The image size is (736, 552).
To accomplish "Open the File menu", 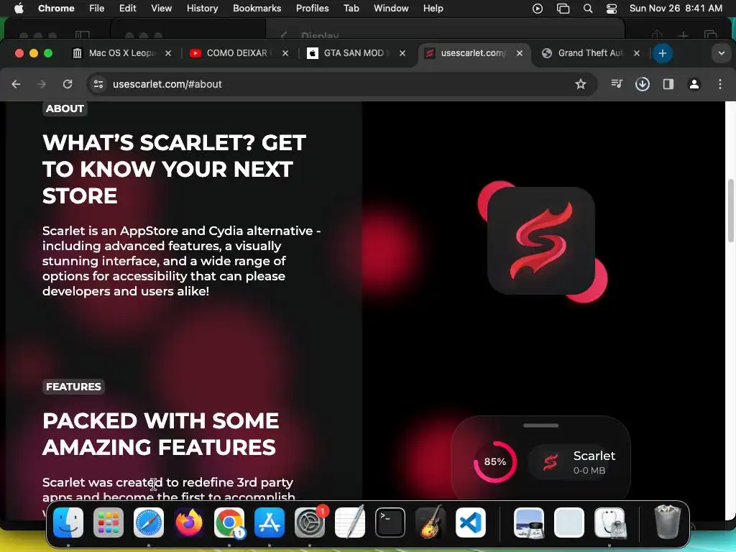I will coord(97,8).
